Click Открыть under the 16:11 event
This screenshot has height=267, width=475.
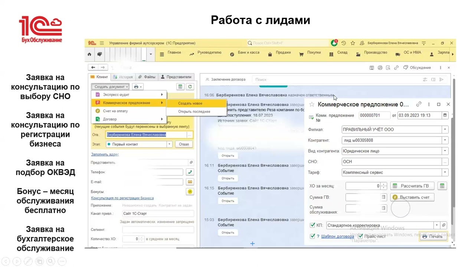click(228, 178)
